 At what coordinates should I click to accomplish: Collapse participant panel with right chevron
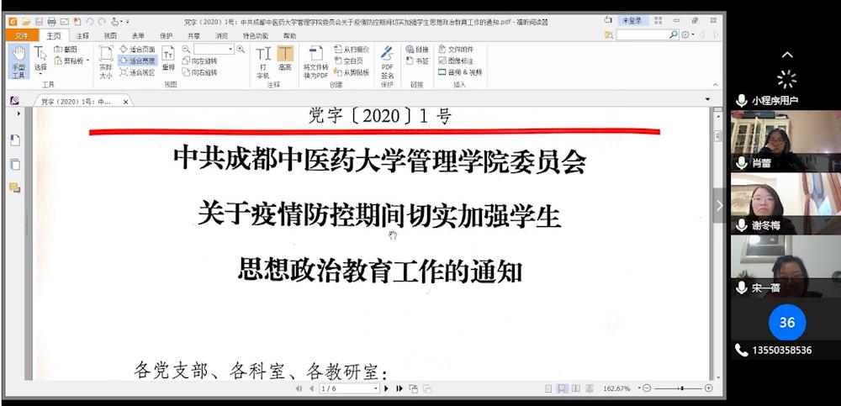(720, 205)
